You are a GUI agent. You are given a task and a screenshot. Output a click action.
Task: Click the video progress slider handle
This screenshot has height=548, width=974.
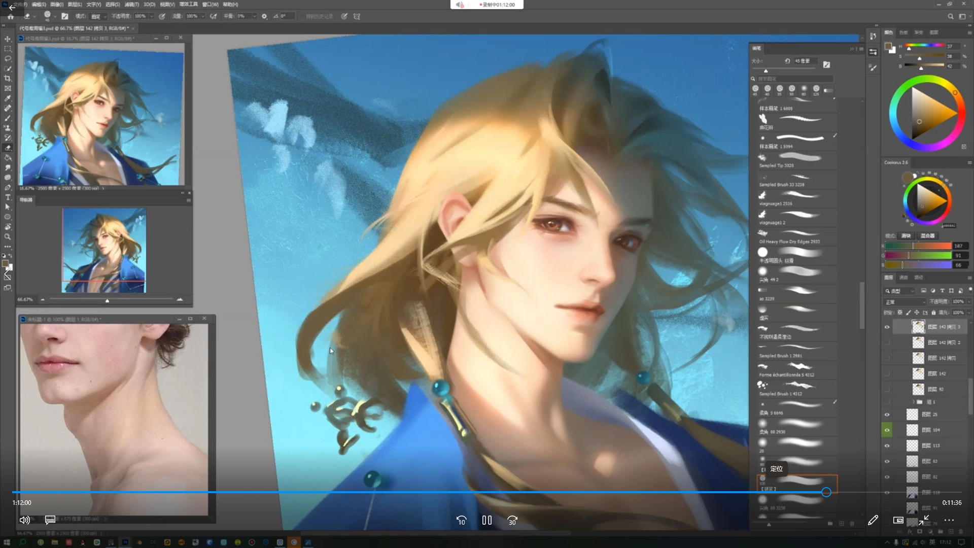[826, 492]
